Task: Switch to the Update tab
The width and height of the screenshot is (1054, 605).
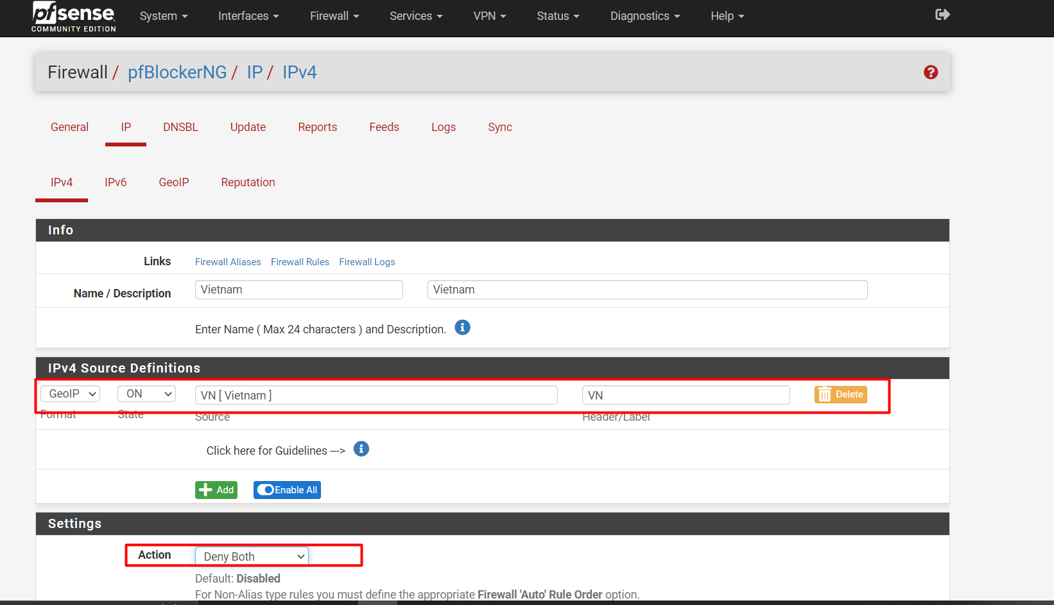Action: 248,127
